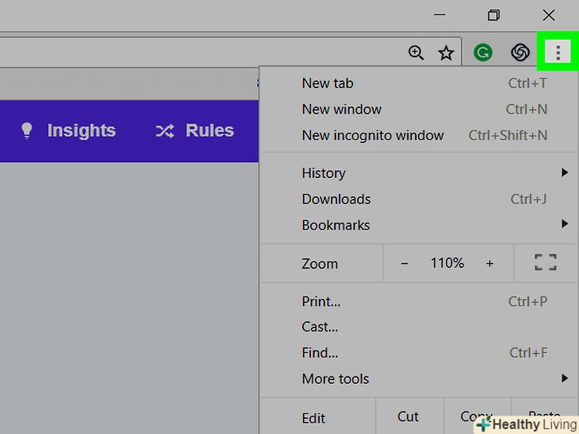Open a New tab from the menu
Image resolution: width=579 pixels, height=434 pixels.
328,83
